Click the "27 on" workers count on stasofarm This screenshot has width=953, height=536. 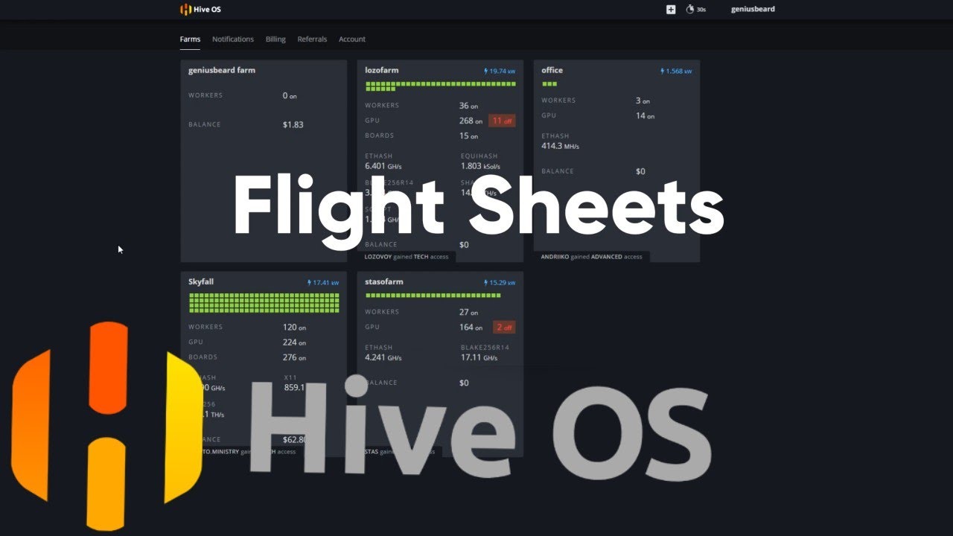pos(469,313)
